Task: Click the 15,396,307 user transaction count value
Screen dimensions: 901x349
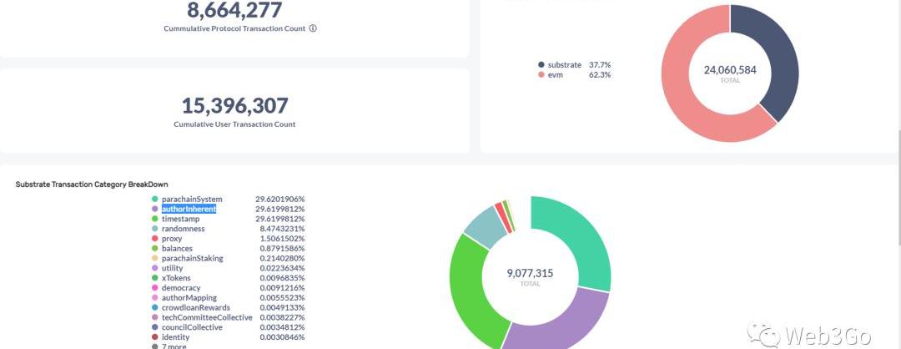Action: click(x=234, y=106)
